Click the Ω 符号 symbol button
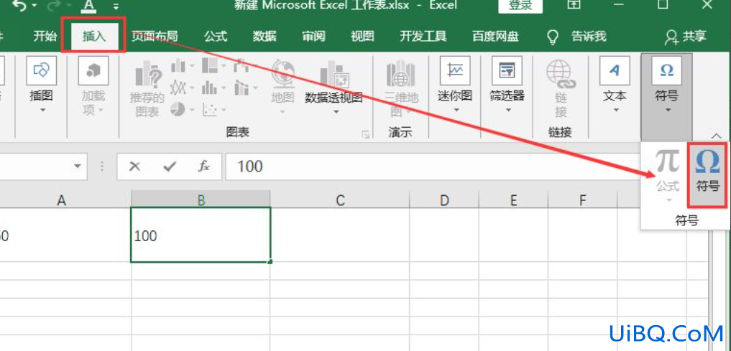Screen dimensions: 731x351 pyautogui.click(x=708, y=174)
